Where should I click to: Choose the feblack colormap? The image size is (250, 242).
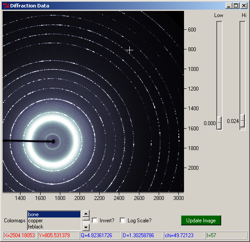point(54,227)
